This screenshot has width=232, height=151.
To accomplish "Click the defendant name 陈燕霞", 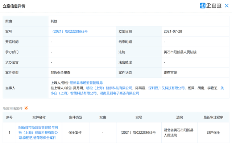I will pos(140,88).
